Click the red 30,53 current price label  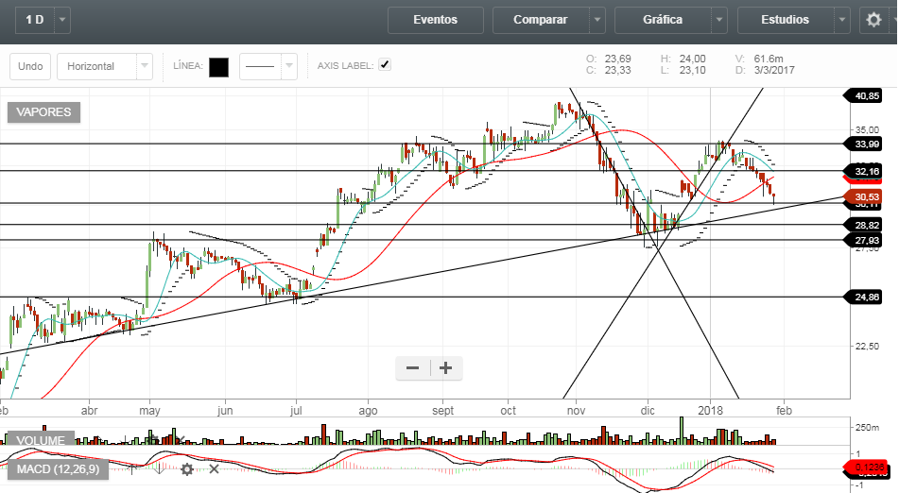864,197
